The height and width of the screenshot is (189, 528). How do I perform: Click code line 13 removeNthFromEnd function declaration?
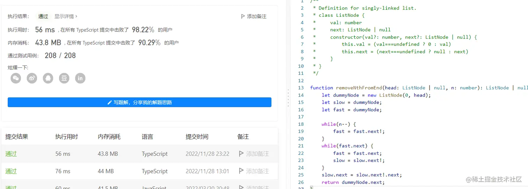(x=419, y=88)
